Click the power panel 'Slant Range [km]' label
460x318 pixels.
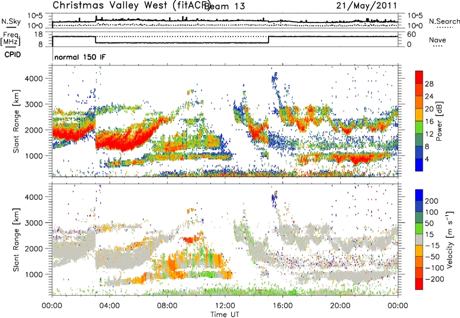pyautogui.click(x=16, y=121)
